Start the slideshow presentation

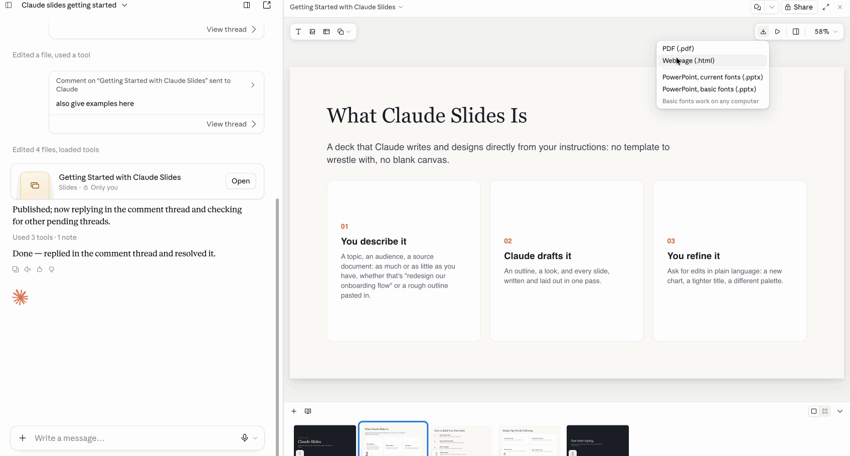click(777, 32)
